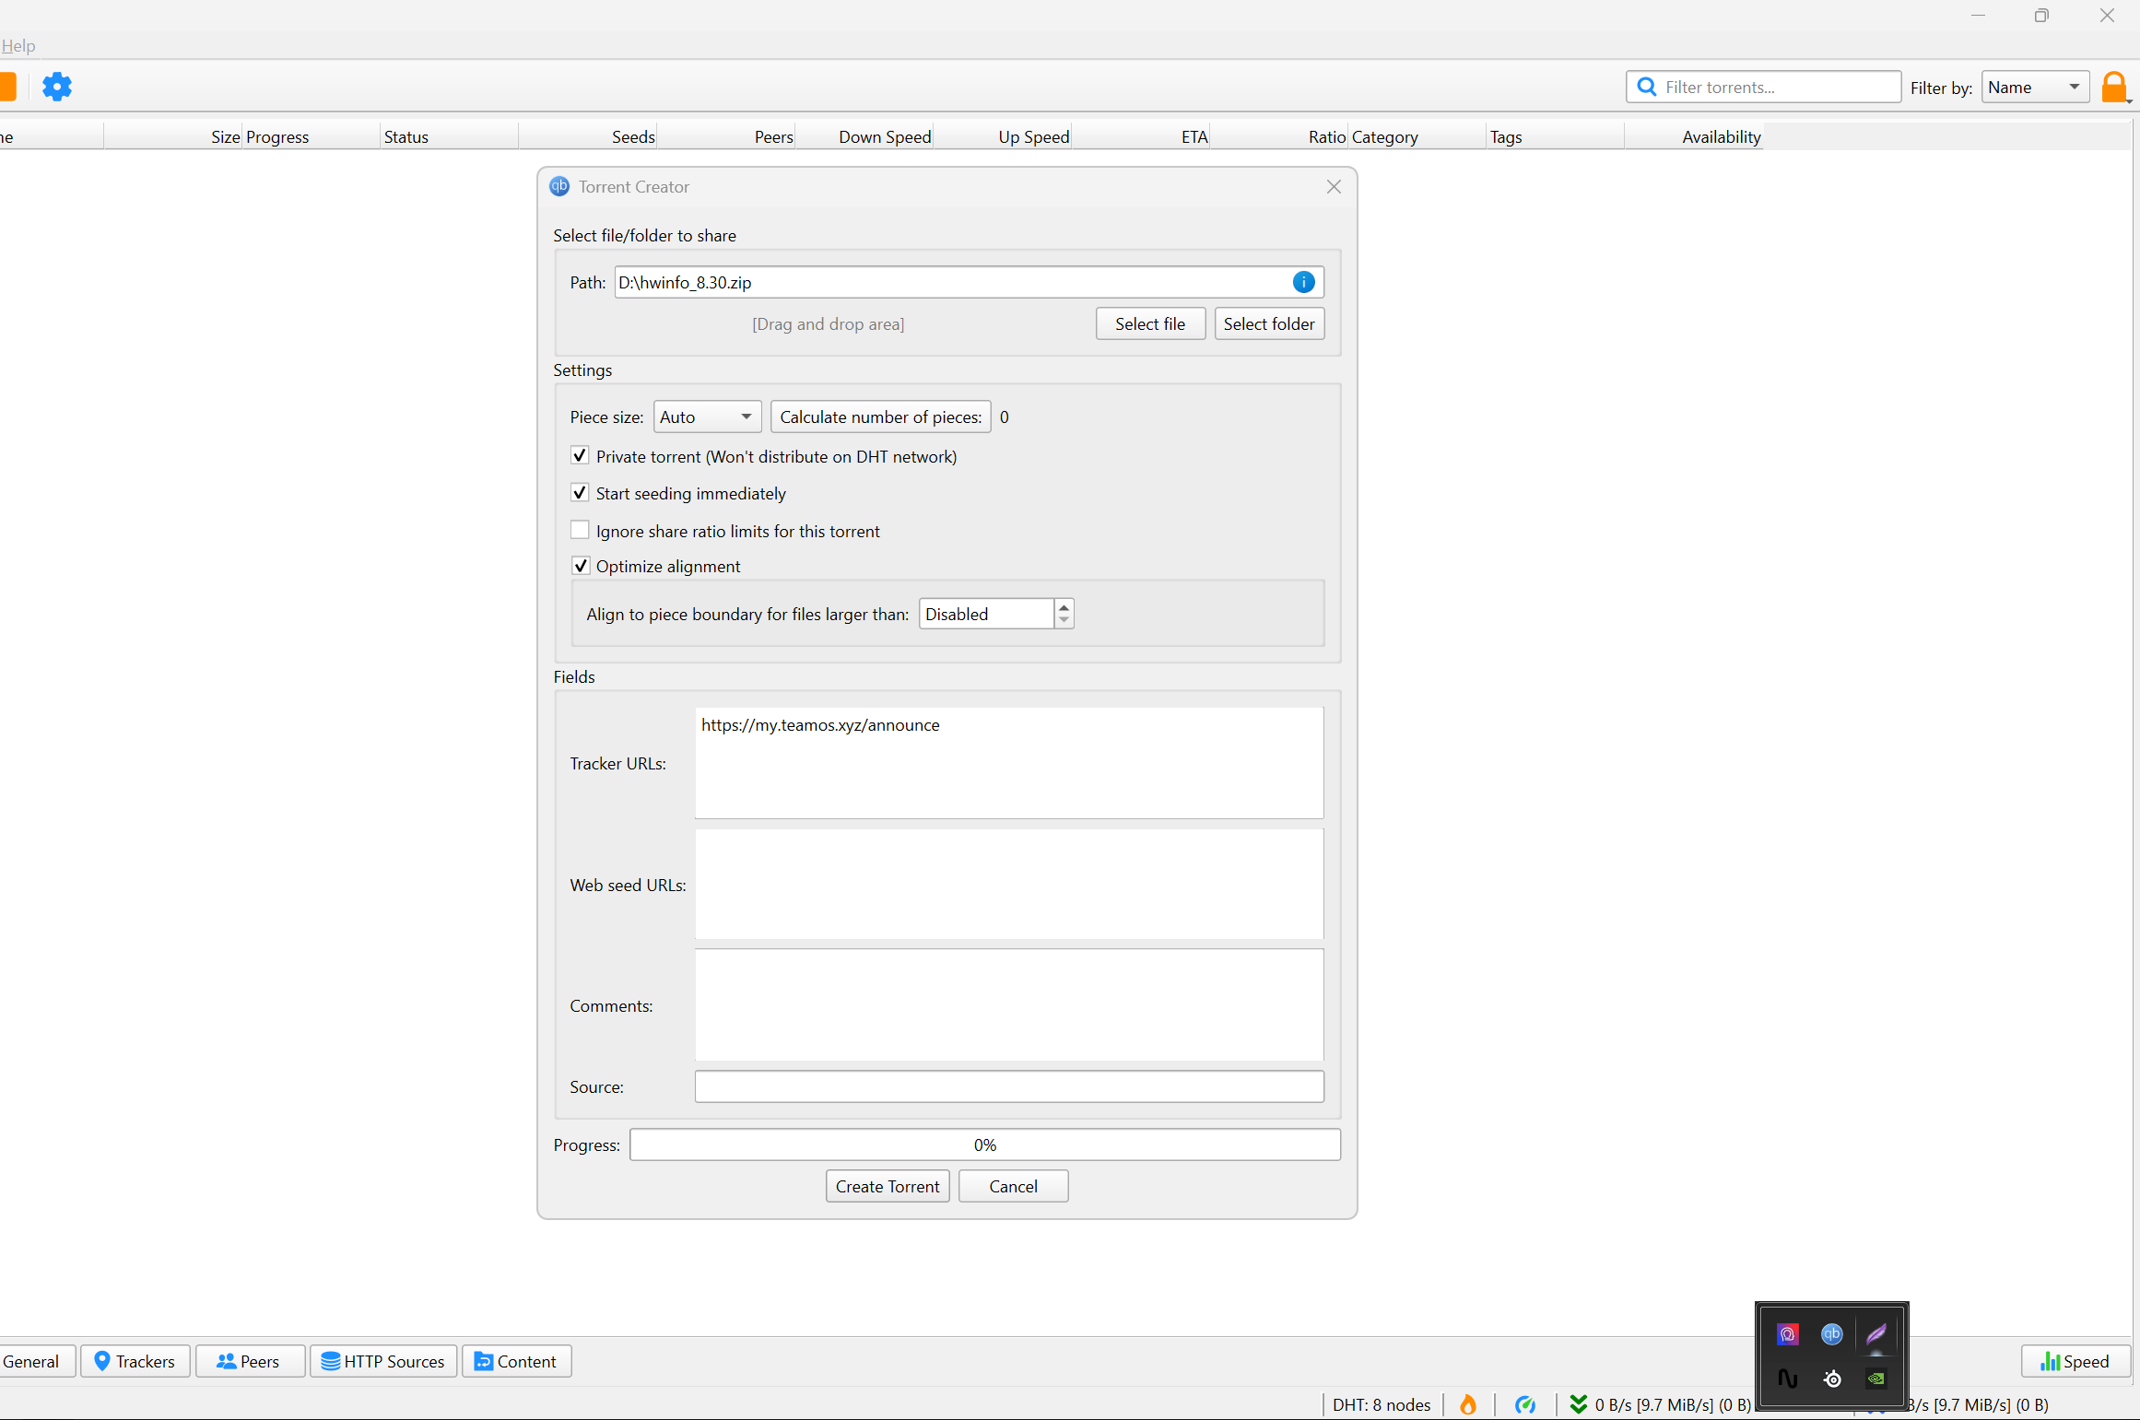
Task: Open Options via the blue gear icon
Action: 57,87
